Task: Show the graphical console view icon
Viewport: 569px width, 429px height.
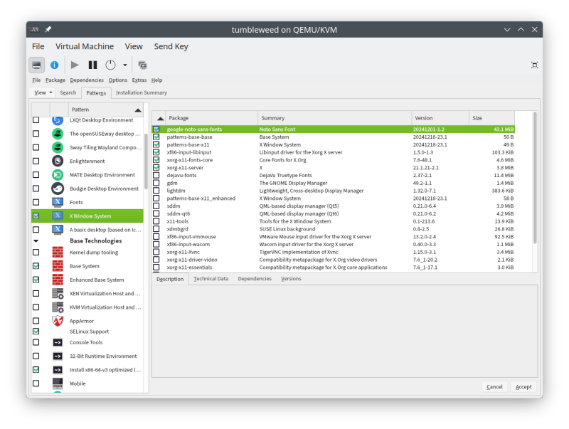Action: [x=37, y=65]
